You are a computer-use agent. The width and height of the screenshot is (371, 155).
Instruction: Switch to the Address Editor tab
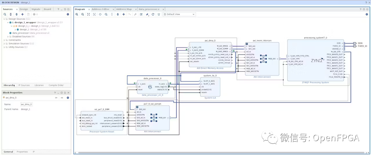(101, 9)
